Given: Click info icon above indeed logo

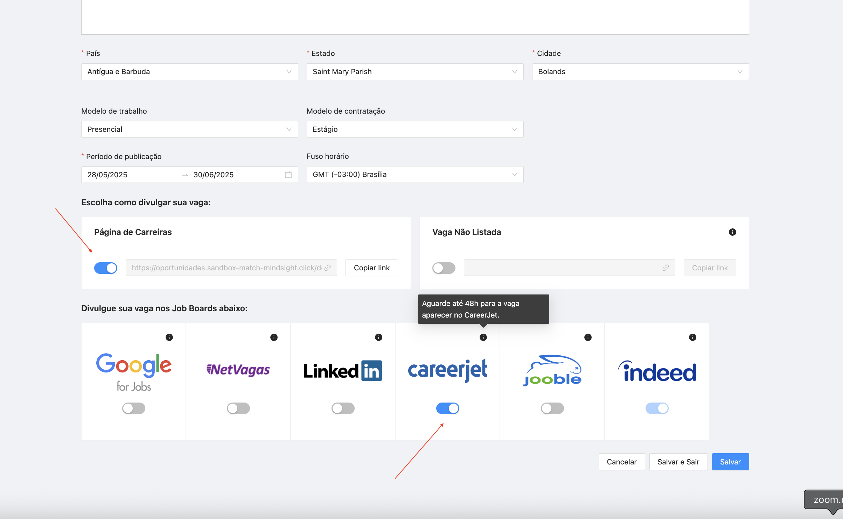Looking at the screenshot, I should point(692,337).
